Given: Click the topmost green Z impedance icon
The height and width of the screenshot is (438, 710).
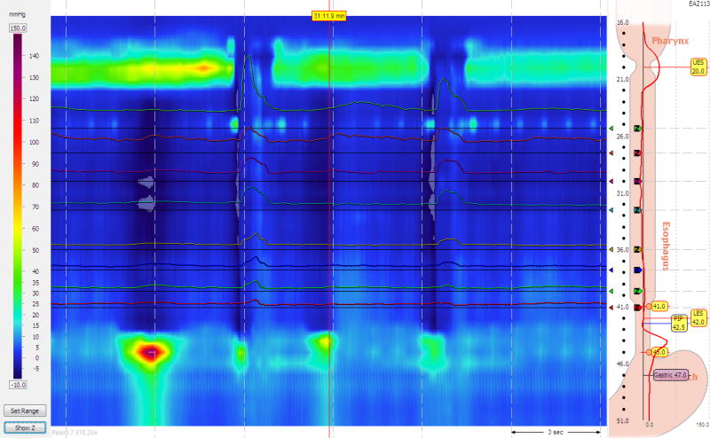Looking at the screenshot, I should 637,129.
